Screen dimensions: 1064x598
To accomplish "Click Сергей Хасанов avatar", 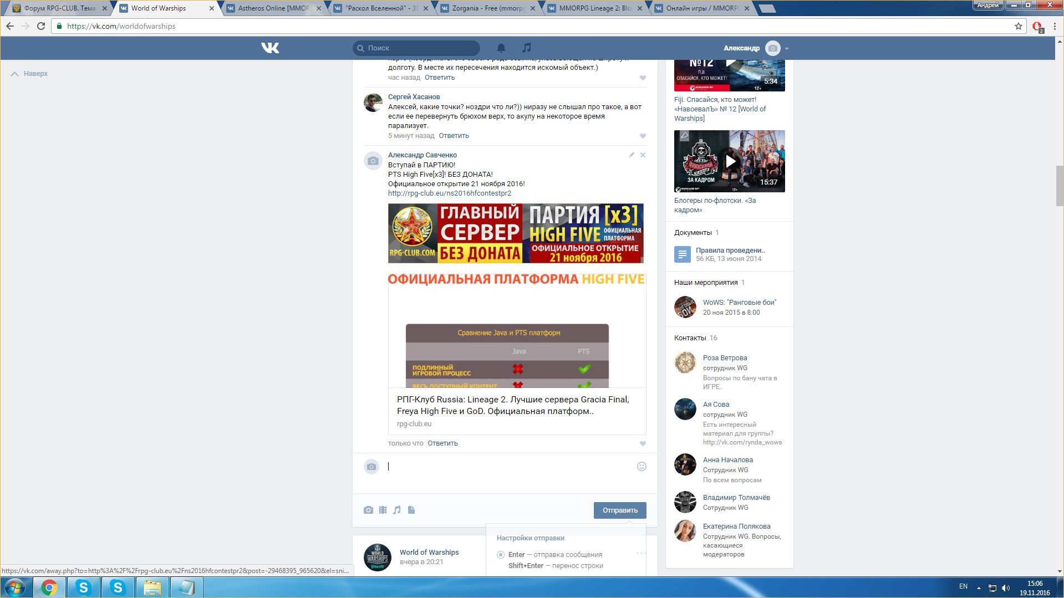I will click(x=373, y=103).
